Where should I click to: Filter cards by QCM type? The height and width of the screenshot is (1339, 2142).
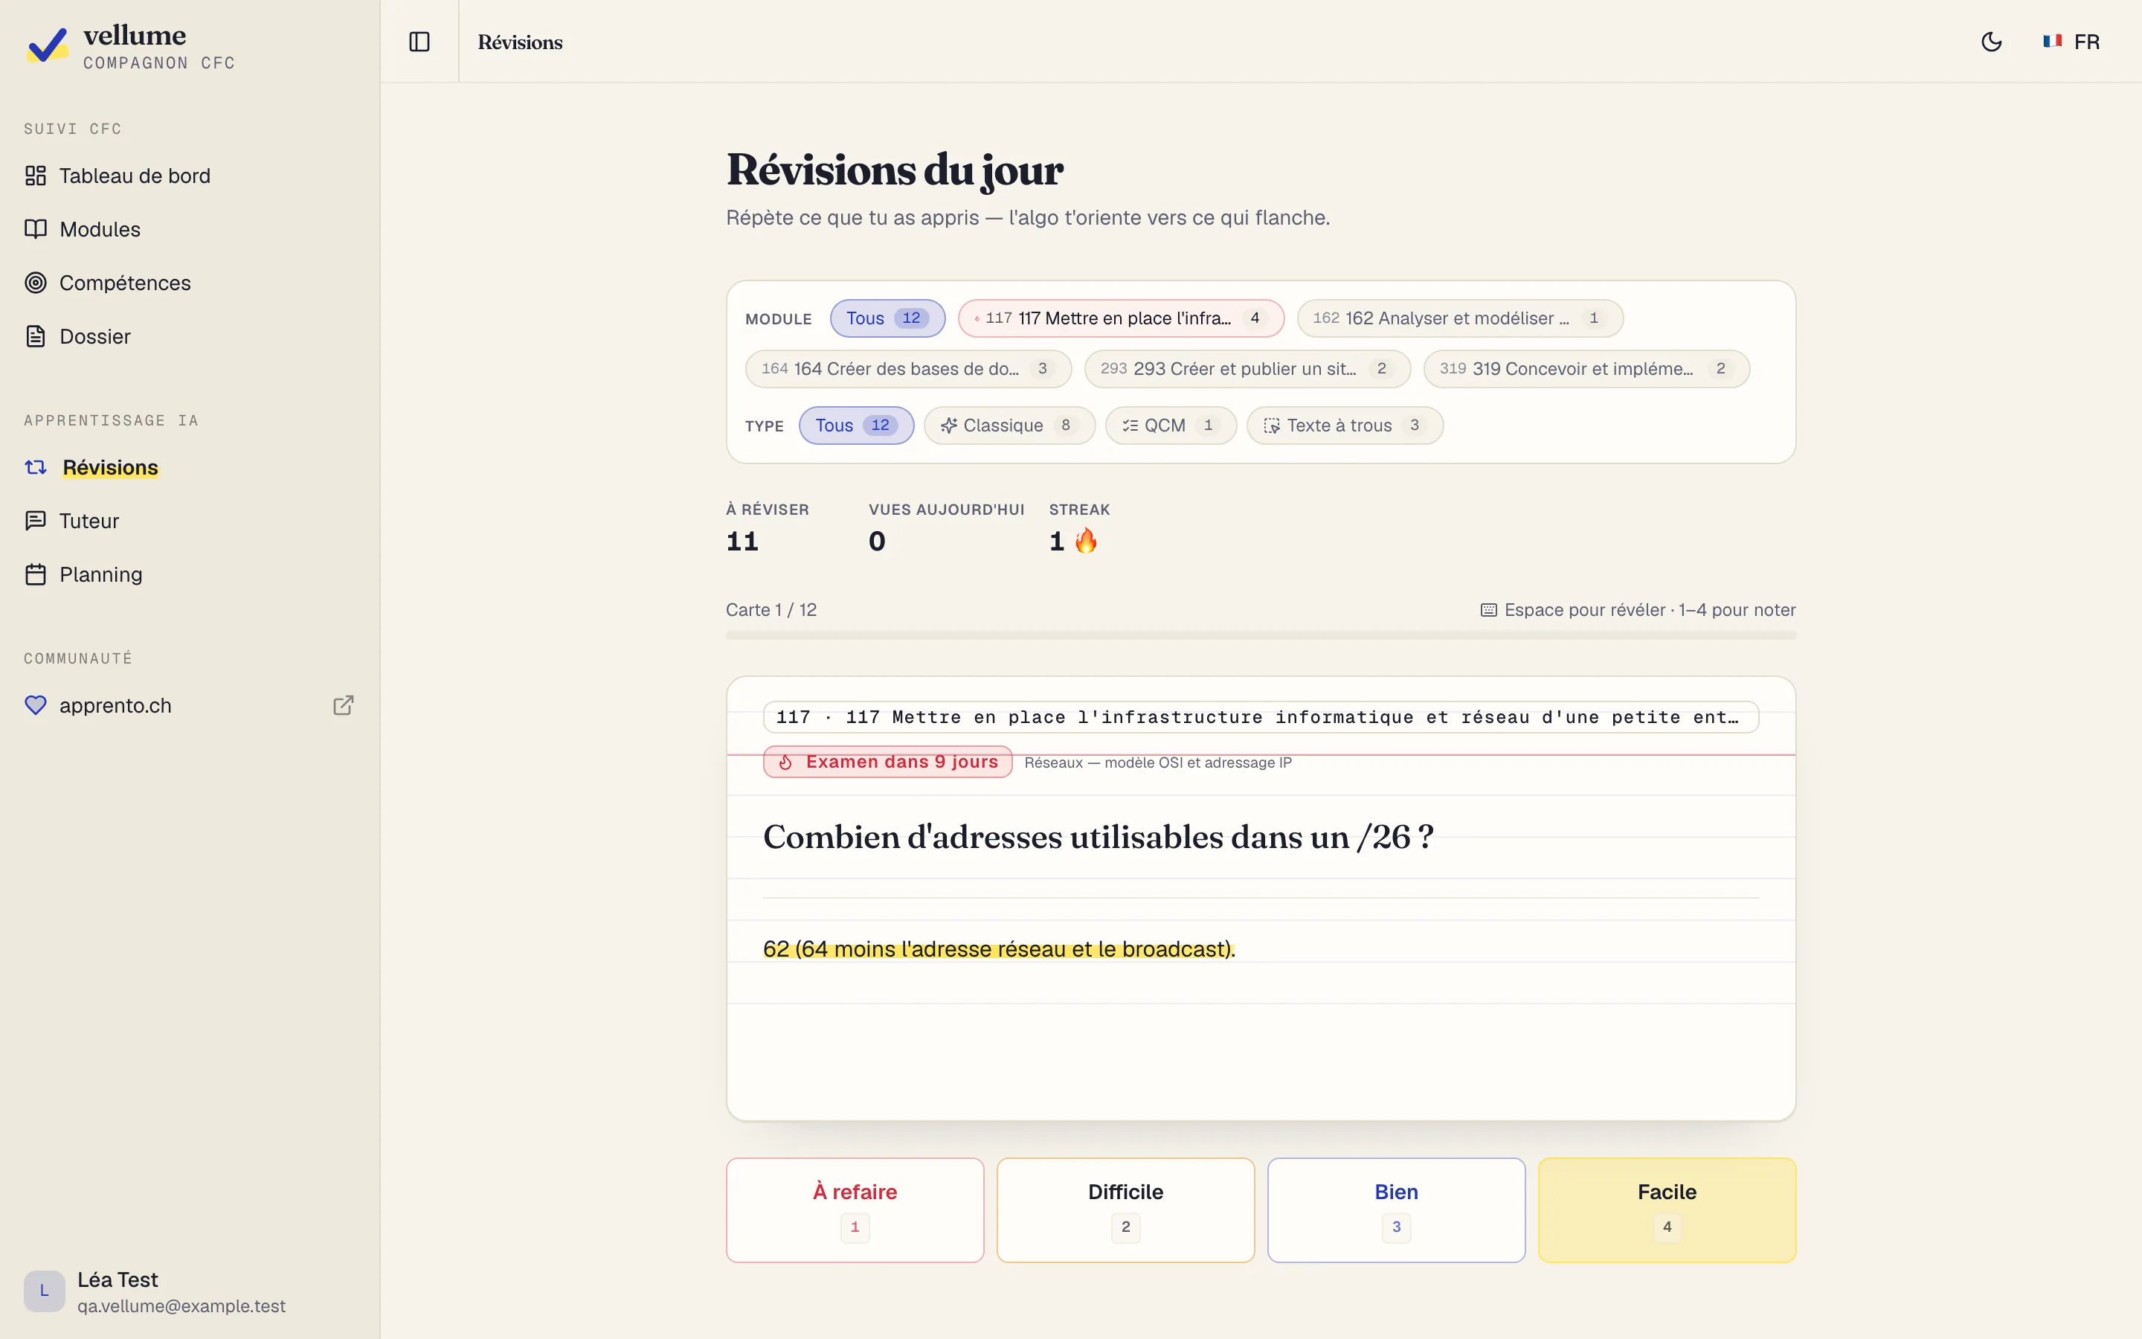click(1170, 425)
